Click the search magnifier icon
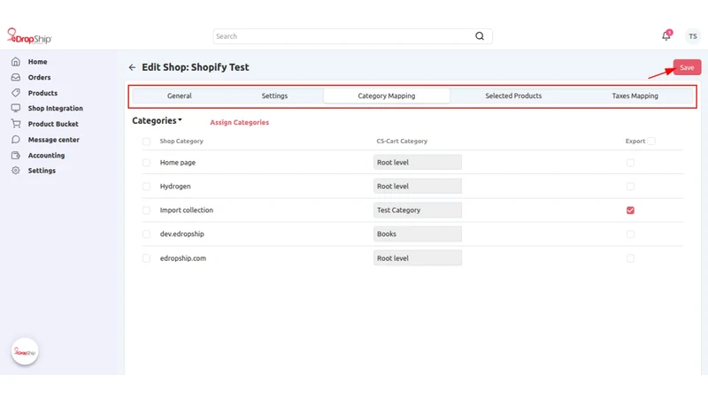 pos(480,36)
